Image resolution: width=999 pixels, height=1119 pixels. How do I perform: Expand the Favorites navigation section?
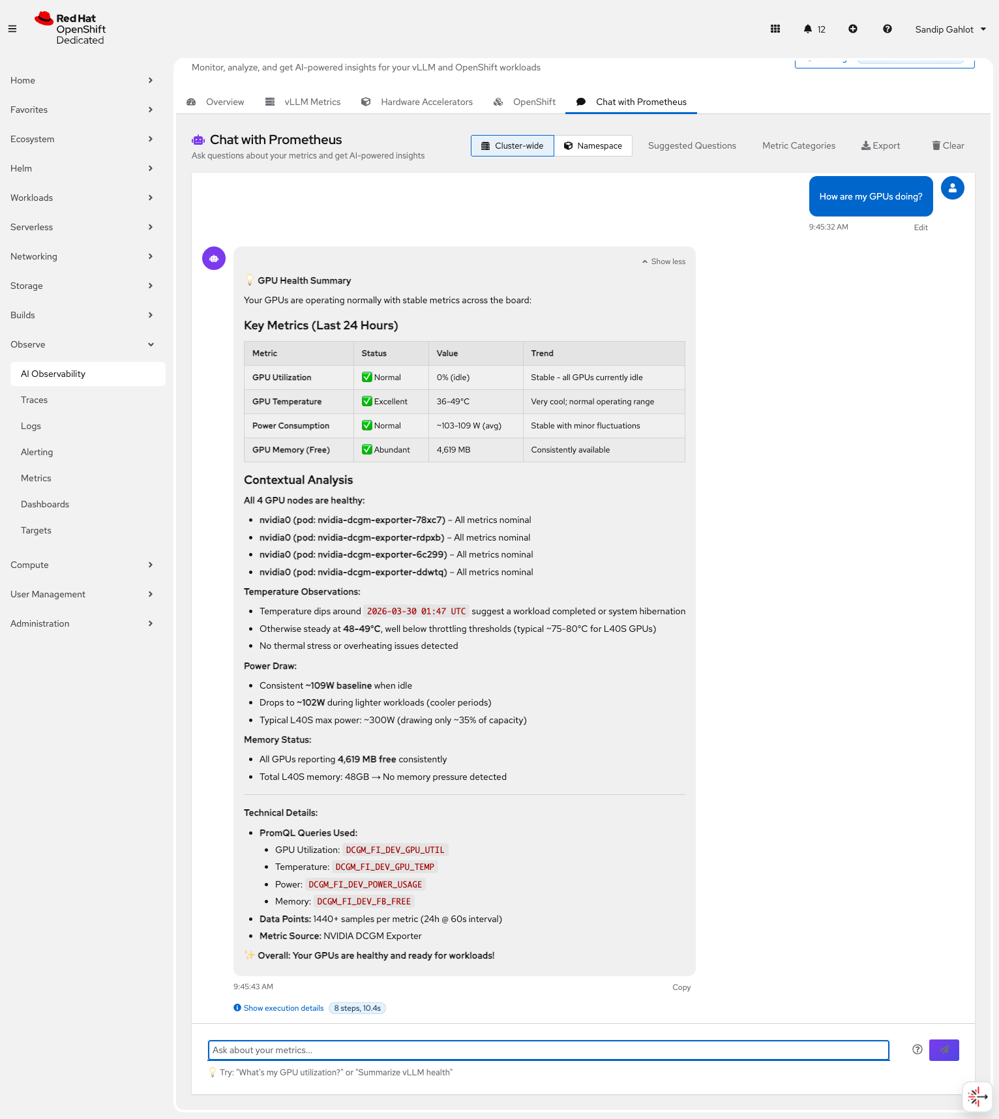(82, 110)
